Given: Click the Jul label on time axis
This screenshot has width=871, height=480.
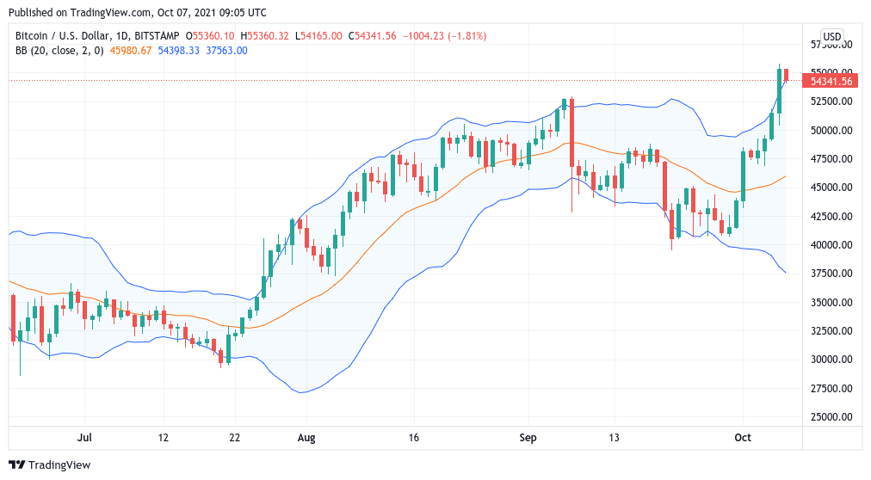Looking at the screenshot, I should (84, 438).
